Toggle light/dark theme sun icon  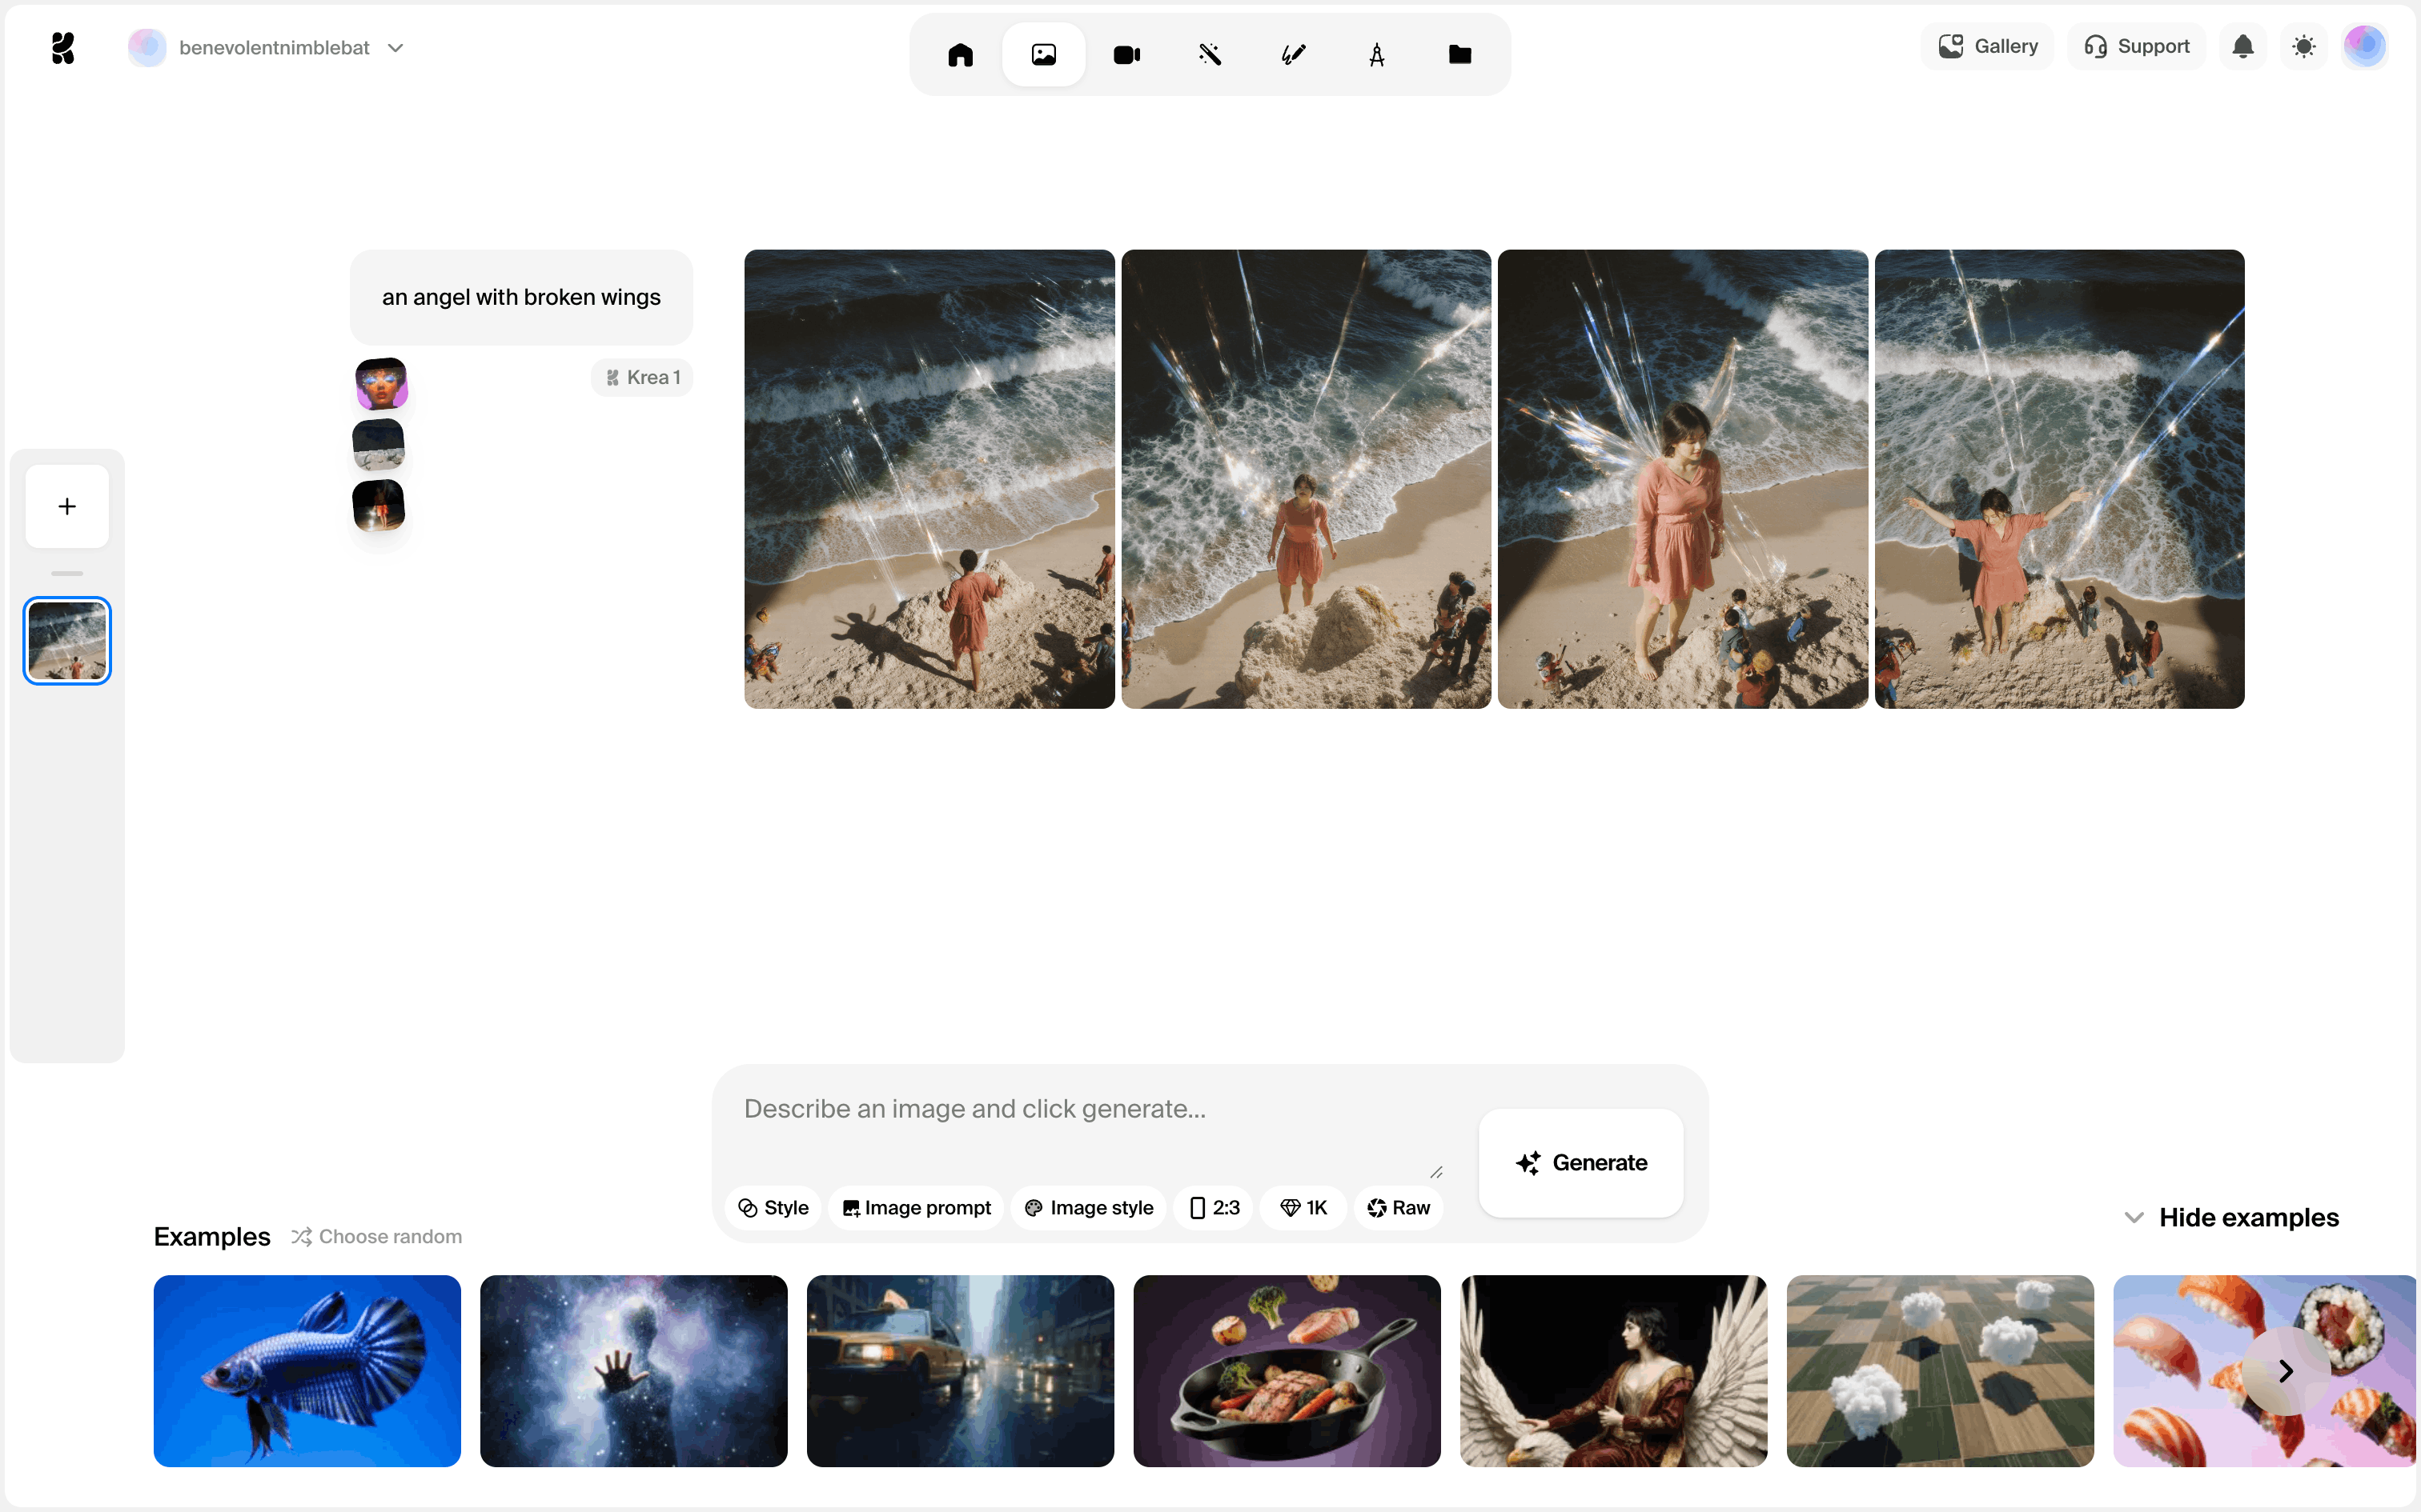(2304, 46)
